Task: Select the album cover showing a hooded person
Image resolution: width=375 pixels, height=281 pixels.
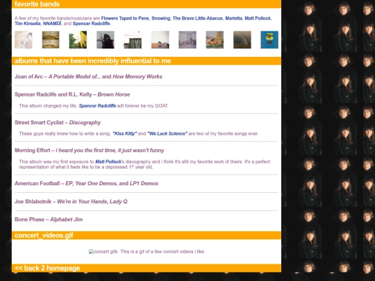Action: click(x=106, y=40)
